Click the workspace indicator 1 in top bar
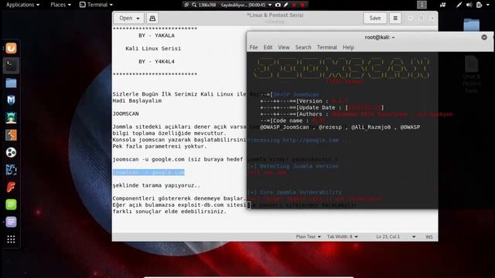 coord(422,5)
